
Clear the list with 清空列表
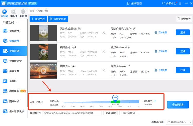tap(184, 19)
